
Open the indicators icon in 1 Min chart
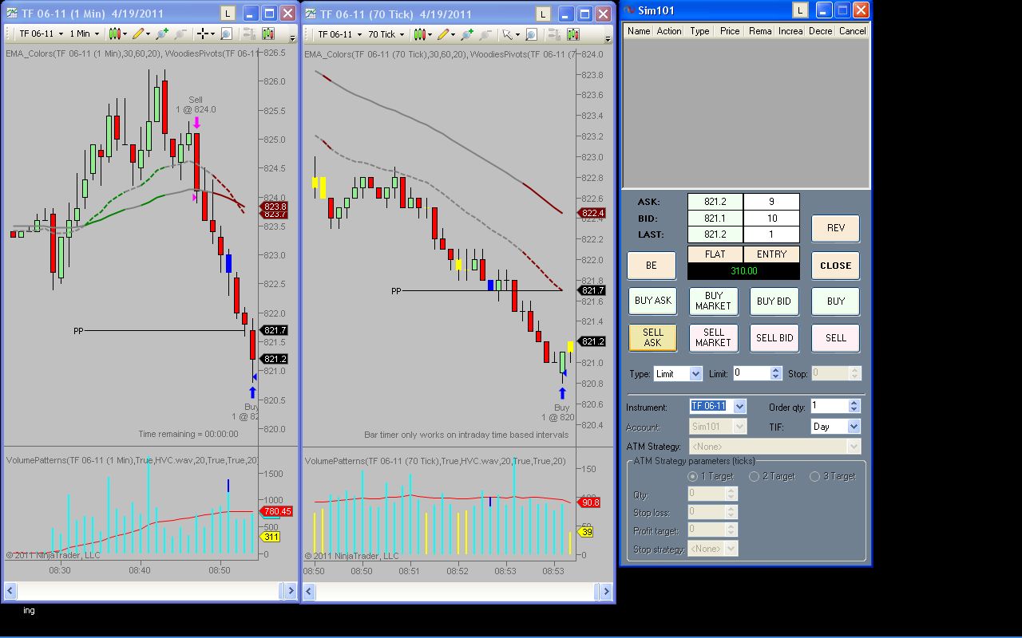[267, 33]
